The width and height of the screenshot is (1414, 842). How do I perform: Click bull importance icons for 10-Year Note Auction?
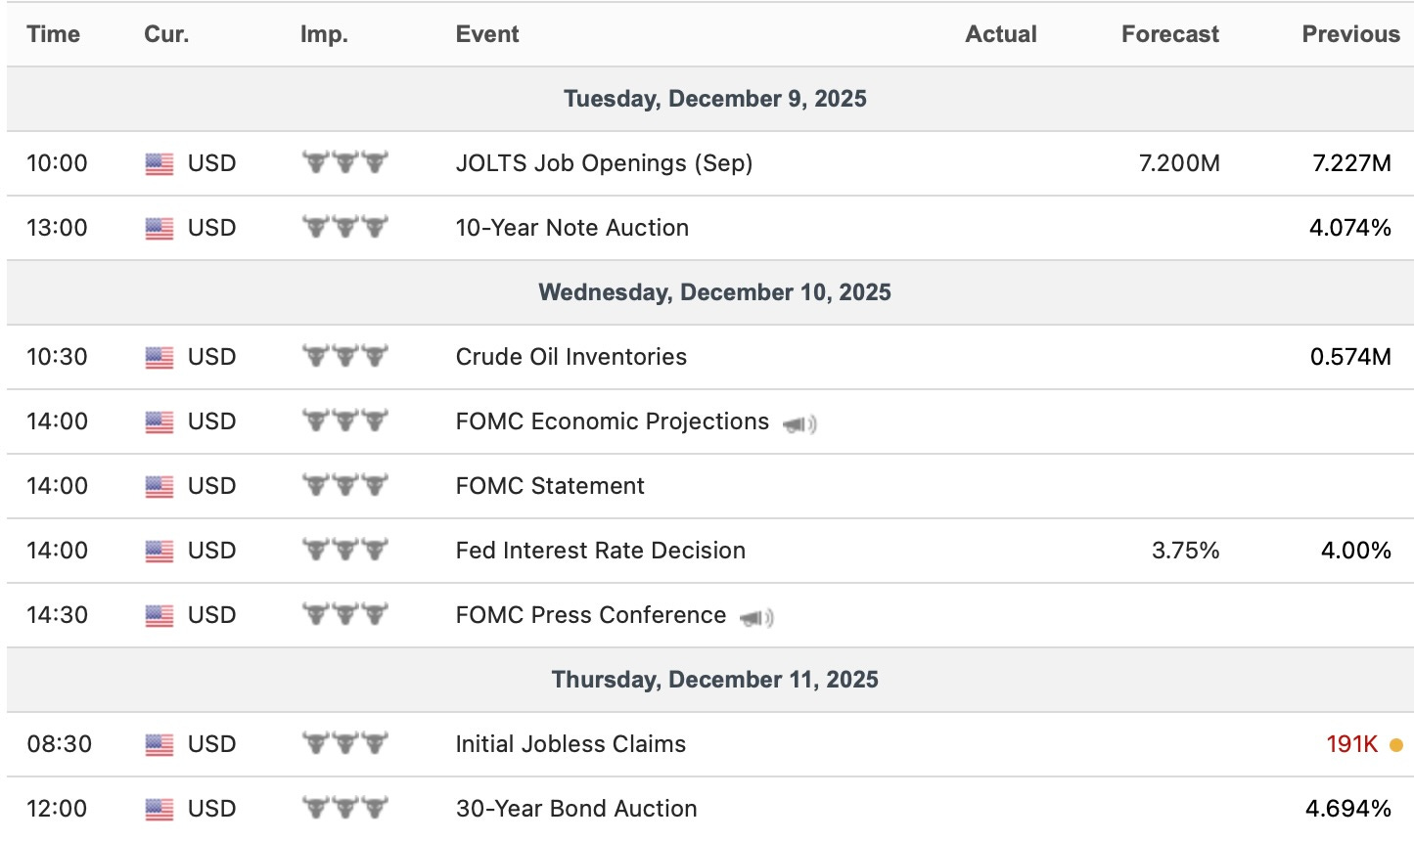(344, 228)
